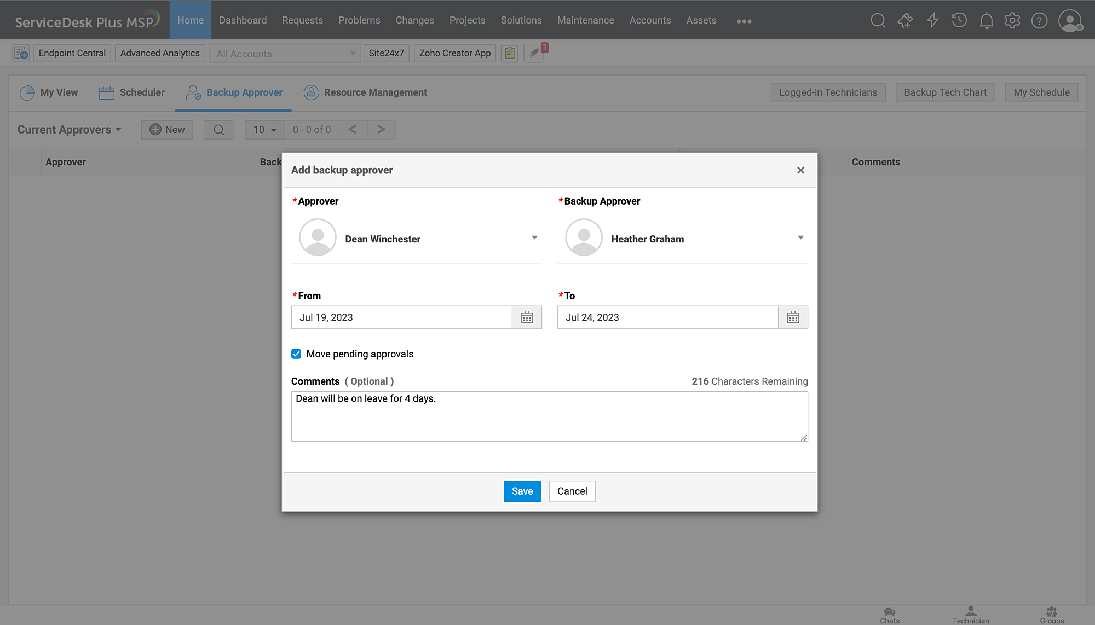Click the rocket icon with badge
This screenshot has width=1095, height=625.
(x=534, y=54)
